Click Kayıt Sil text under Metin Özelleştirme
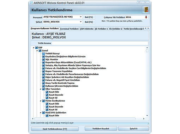Viewport: 180px width, 134px height. click(x=53, y=110)
